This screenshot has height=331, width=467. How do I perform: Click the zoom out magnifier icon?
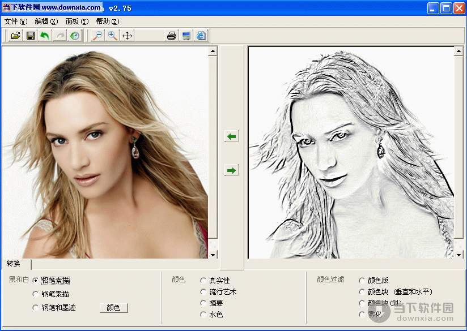click(98, 36)
